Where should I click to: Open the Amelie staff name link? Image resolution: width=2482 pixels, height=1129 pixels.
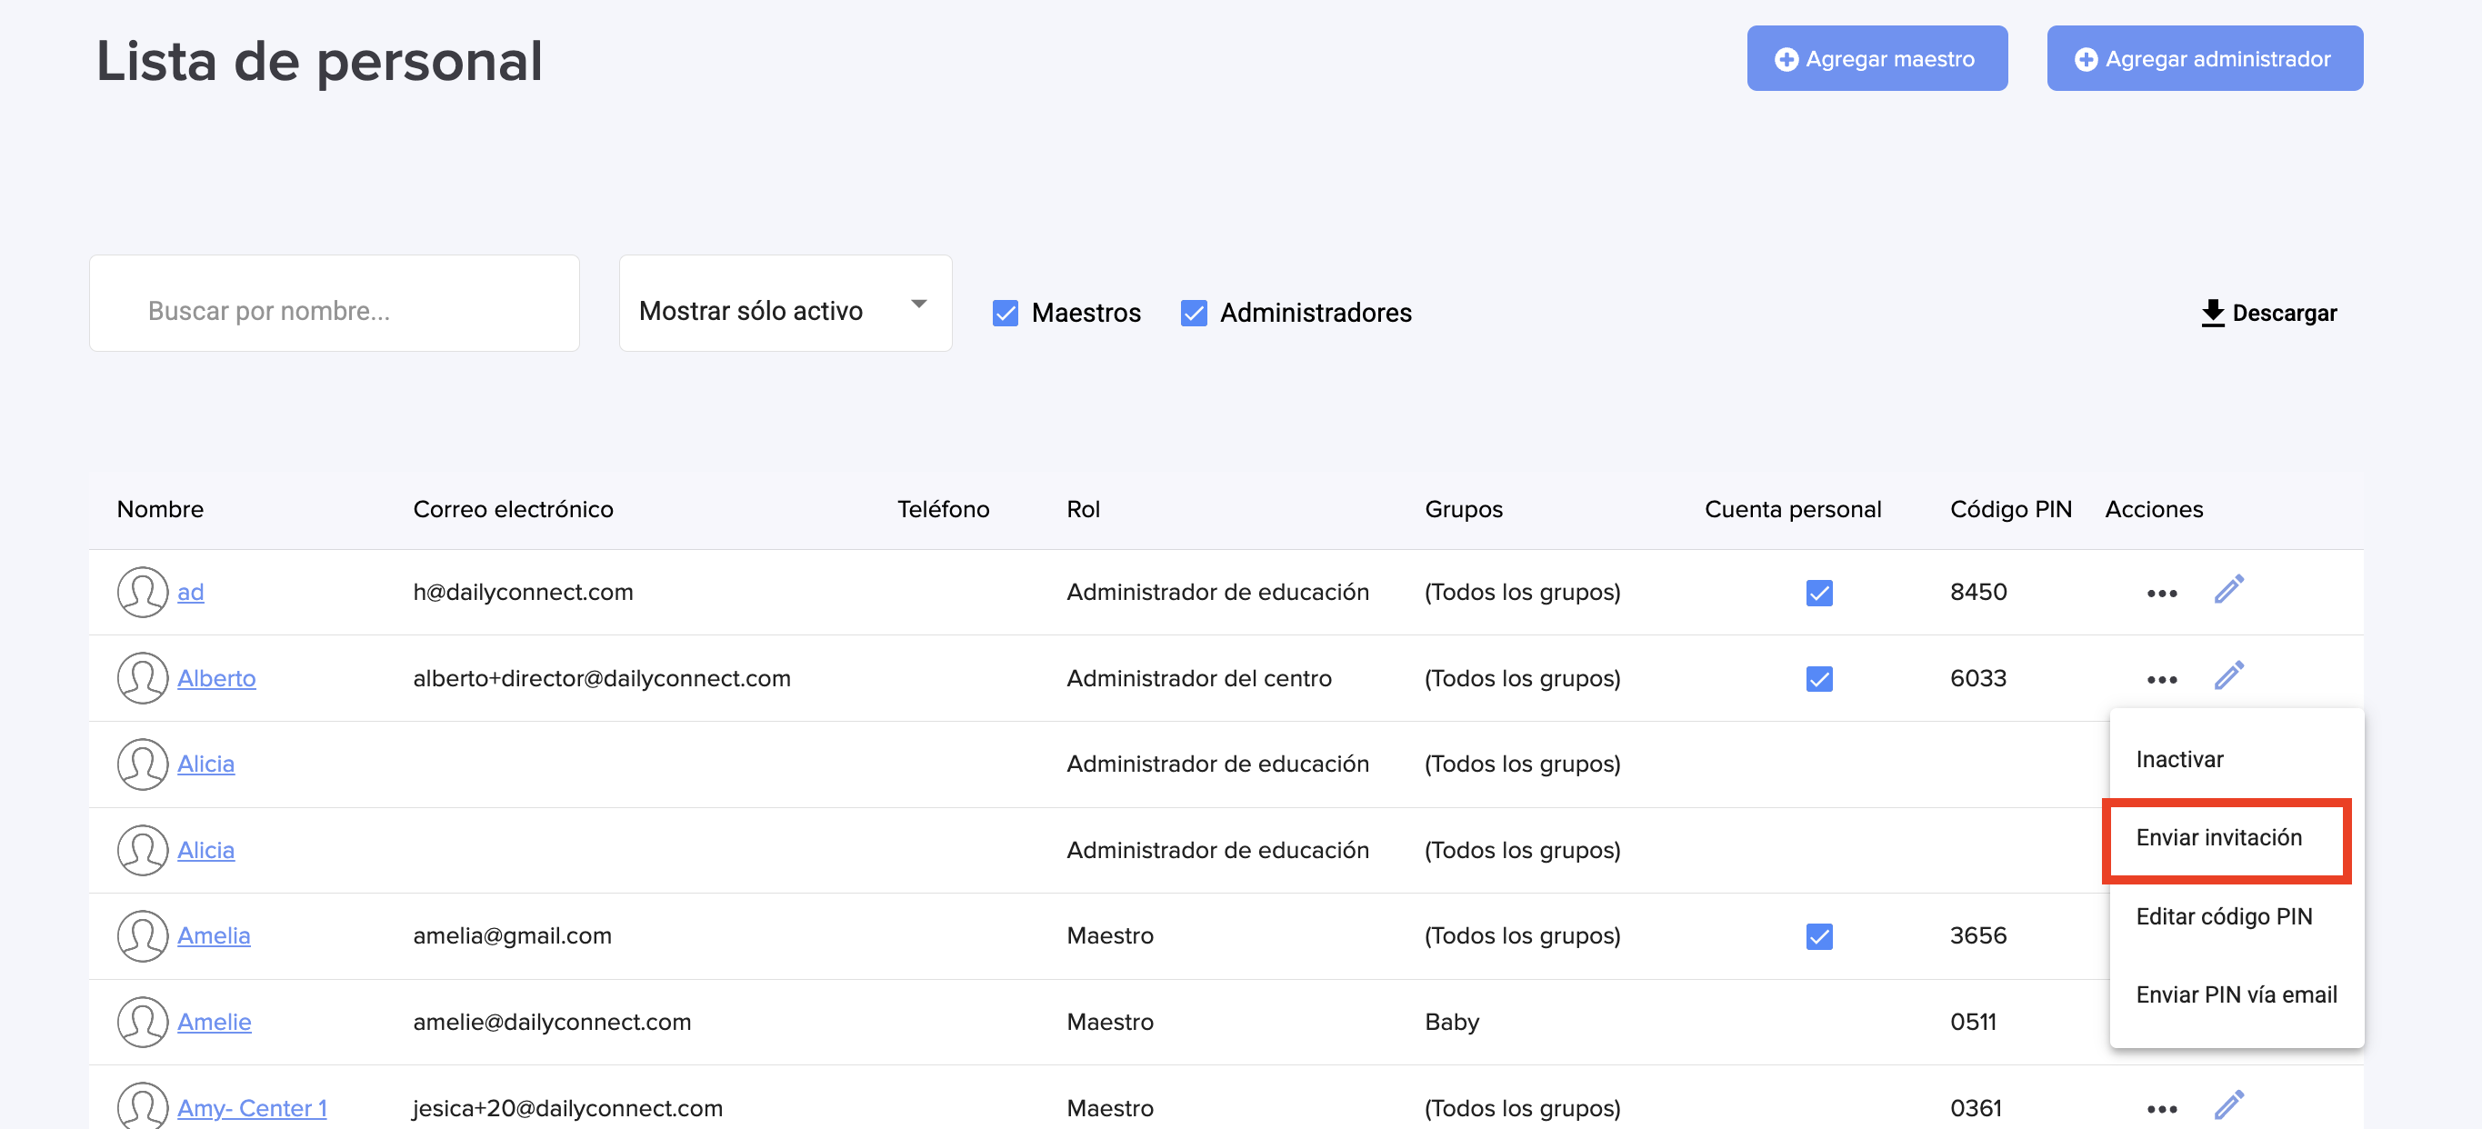coord(214,1021)
